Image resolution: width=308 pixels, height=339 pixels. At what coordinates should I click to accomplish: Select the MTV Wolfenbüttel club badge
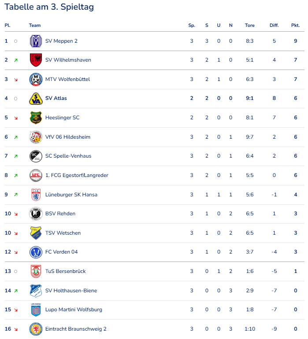point(36,79)
